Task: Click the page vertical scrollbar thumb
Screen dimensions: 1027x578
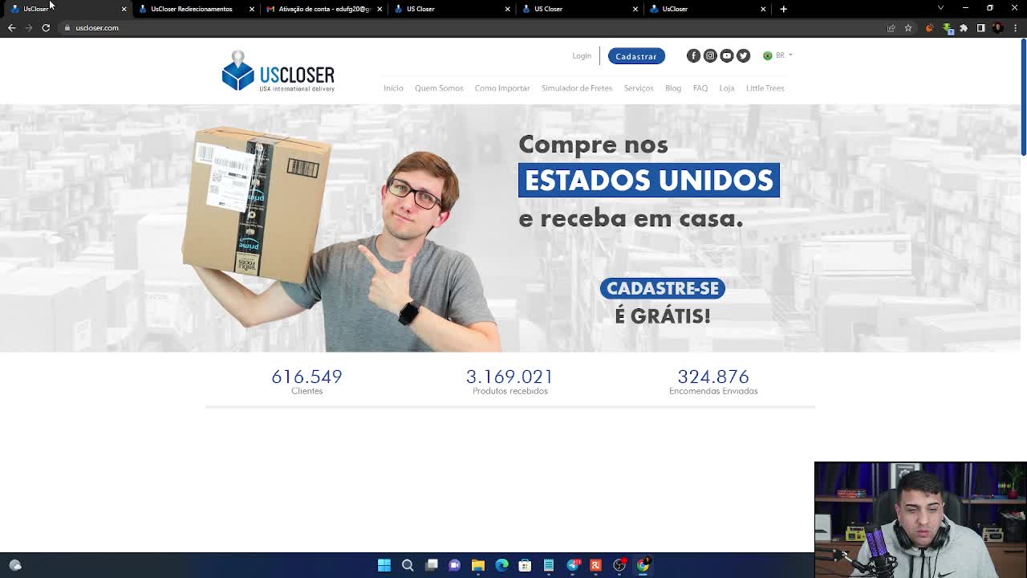Action: pos(1023,97)
